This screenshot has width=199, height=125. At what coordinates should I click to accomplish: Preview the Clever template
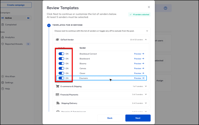pos(139,73)
